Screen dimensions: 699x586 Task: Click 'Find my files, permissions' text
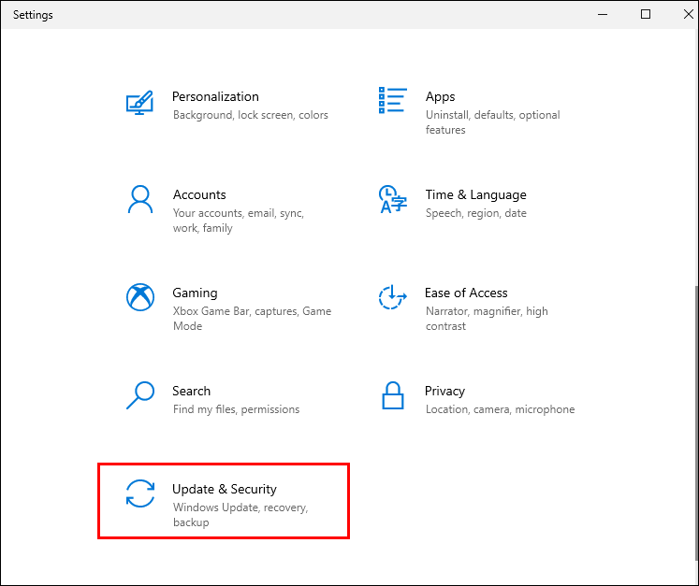click(x=236, y=409)
